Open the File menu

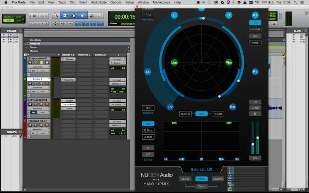pos(32,2)
